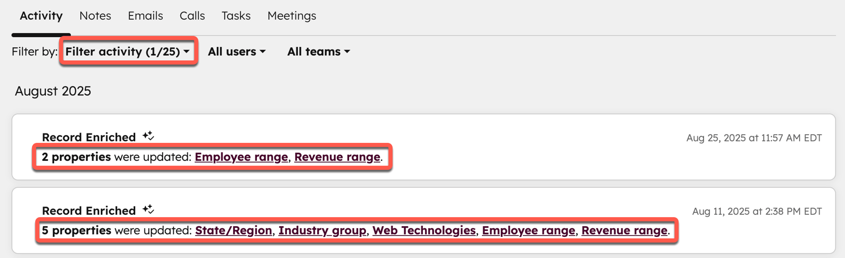Go to the Emails tab
Image resolution: width=845 pixels, height=258 pixels.
point(145,16)
